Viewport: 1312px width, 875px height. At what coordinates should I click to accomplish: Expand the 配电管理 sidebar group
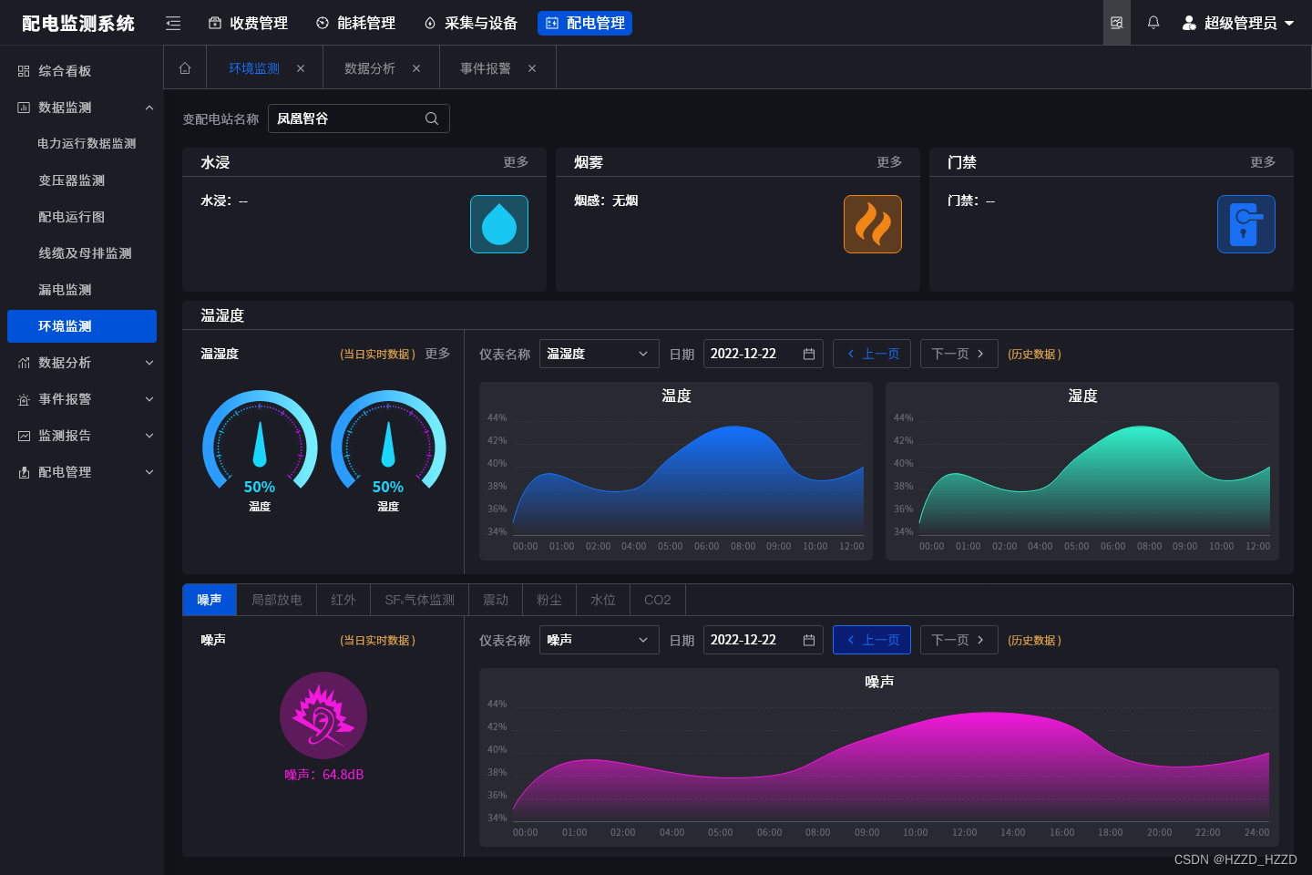[149, 472]
